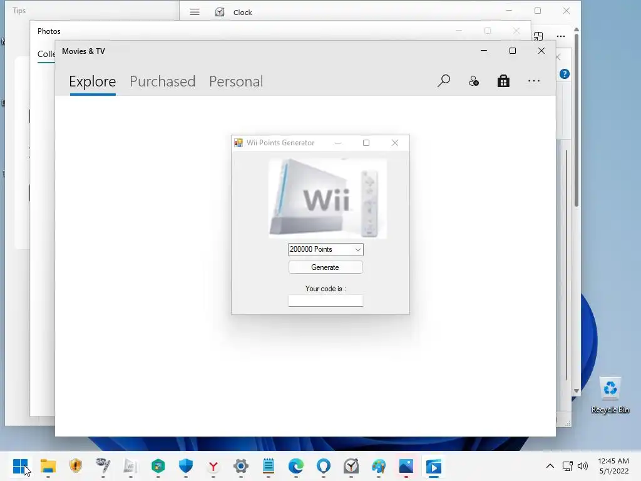Open Settings gear from the taskbar
This screenshot has width=641, height=481.
coord(241,466)
